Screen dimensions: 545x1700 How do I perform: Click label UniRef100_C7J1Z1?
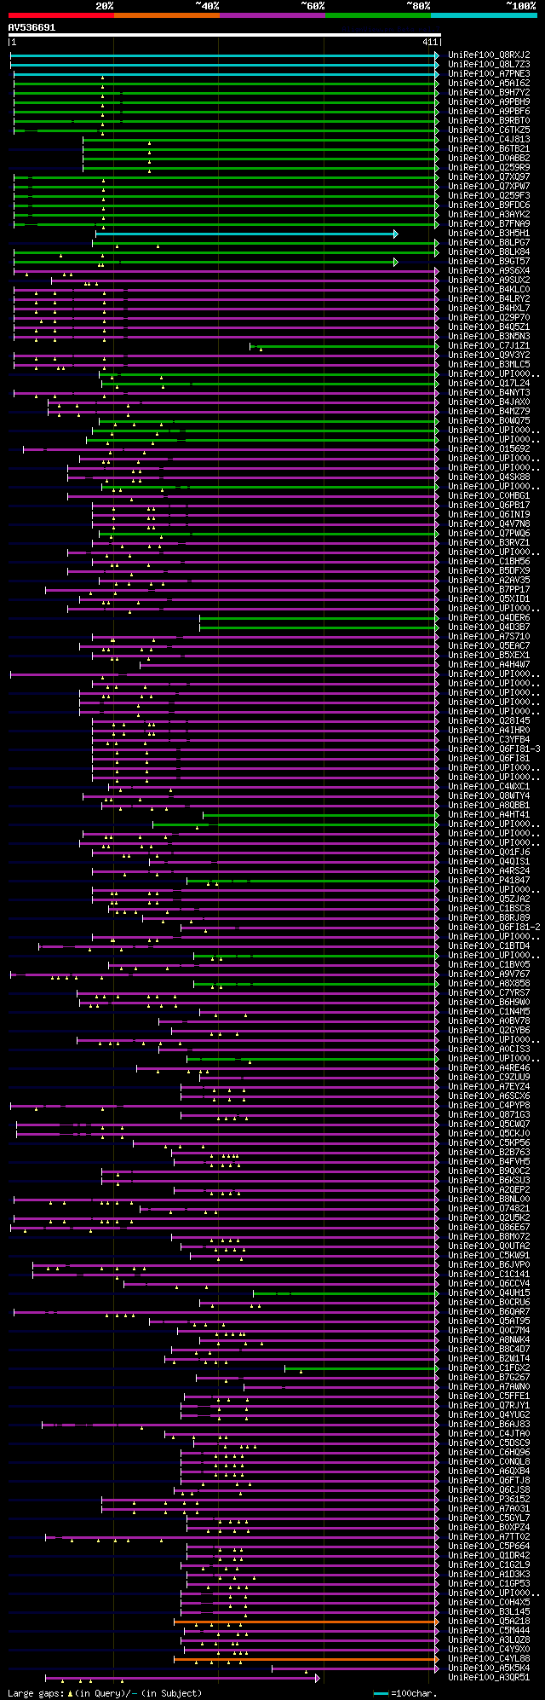pos(489,346)
